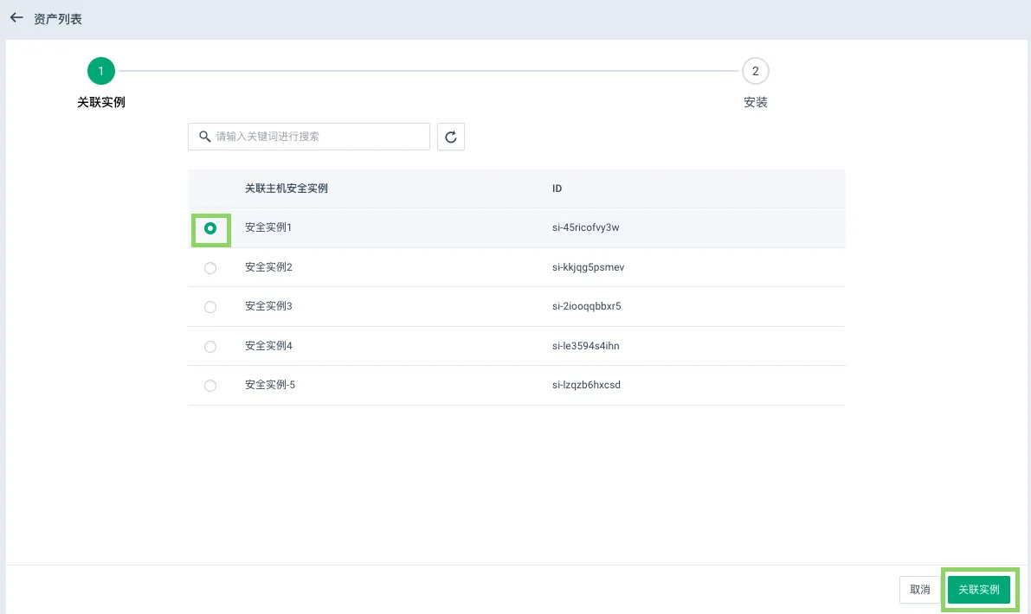Viewport: 1031px width, 614px height.
Task: Cancel with the 取消 button
Action: click(x=920, y=590)
